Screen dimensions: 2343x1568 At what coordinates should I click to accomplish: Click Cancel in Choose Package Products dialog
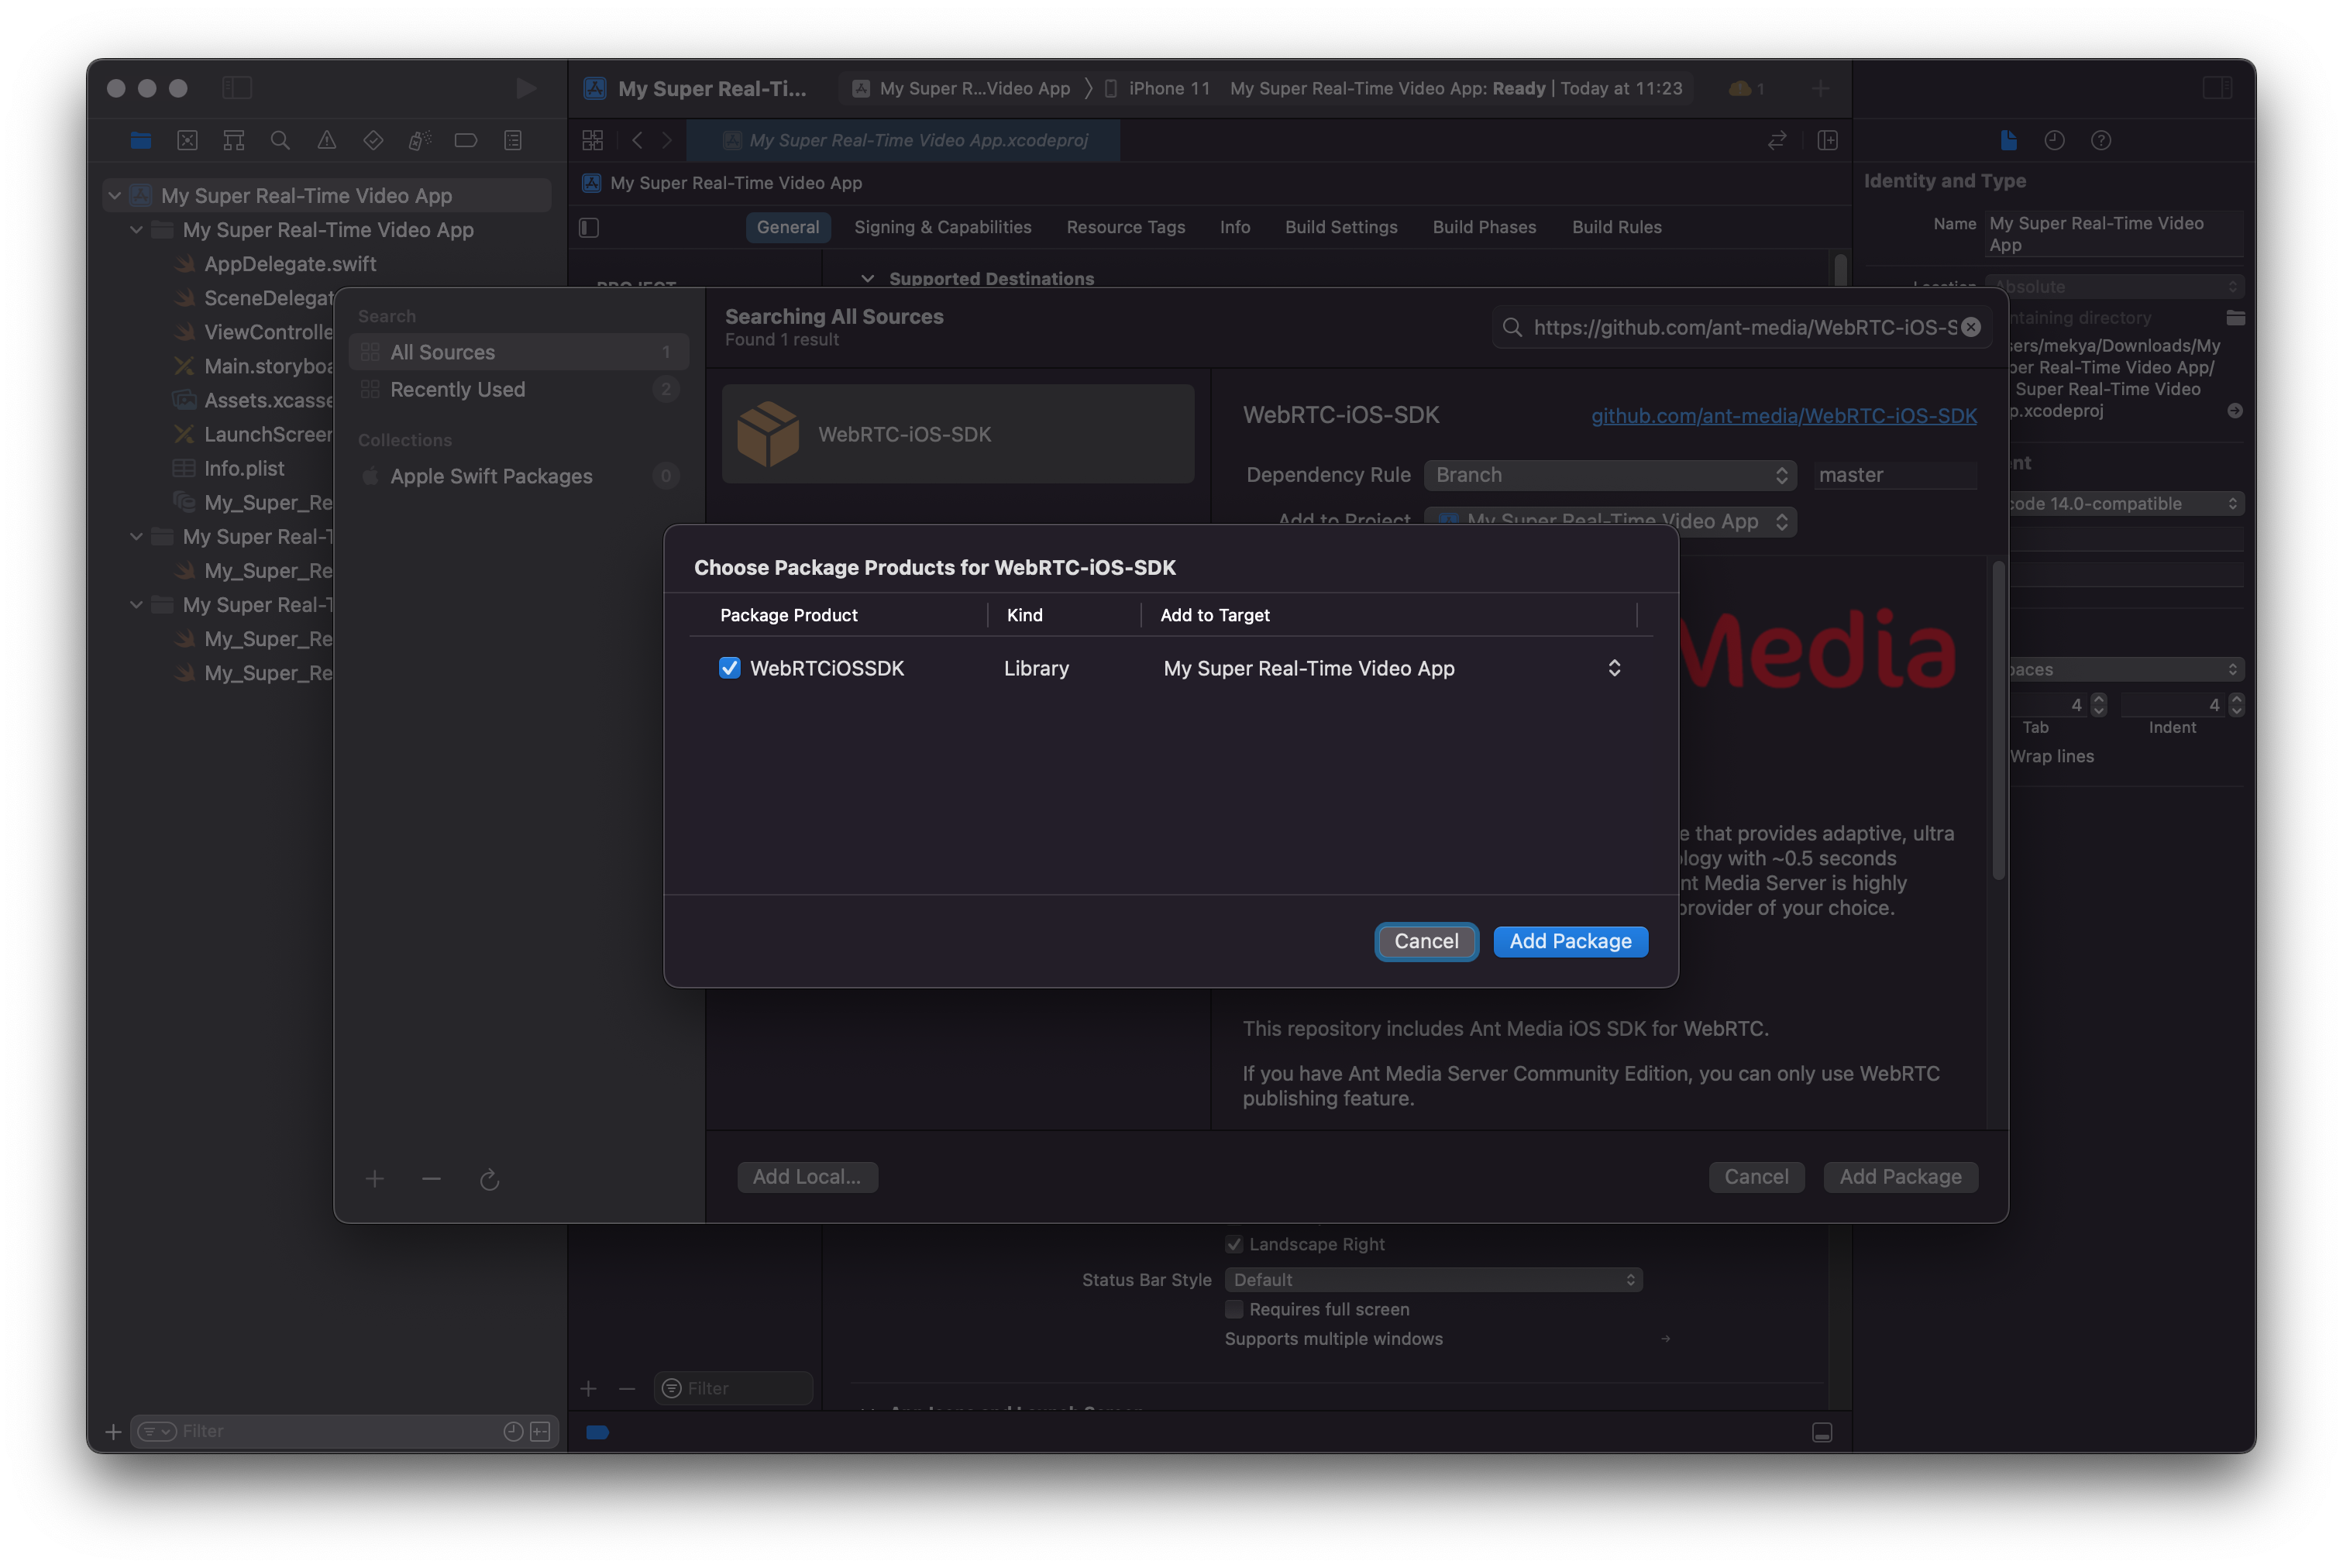pyautogui.click(x=1426, y=941)
